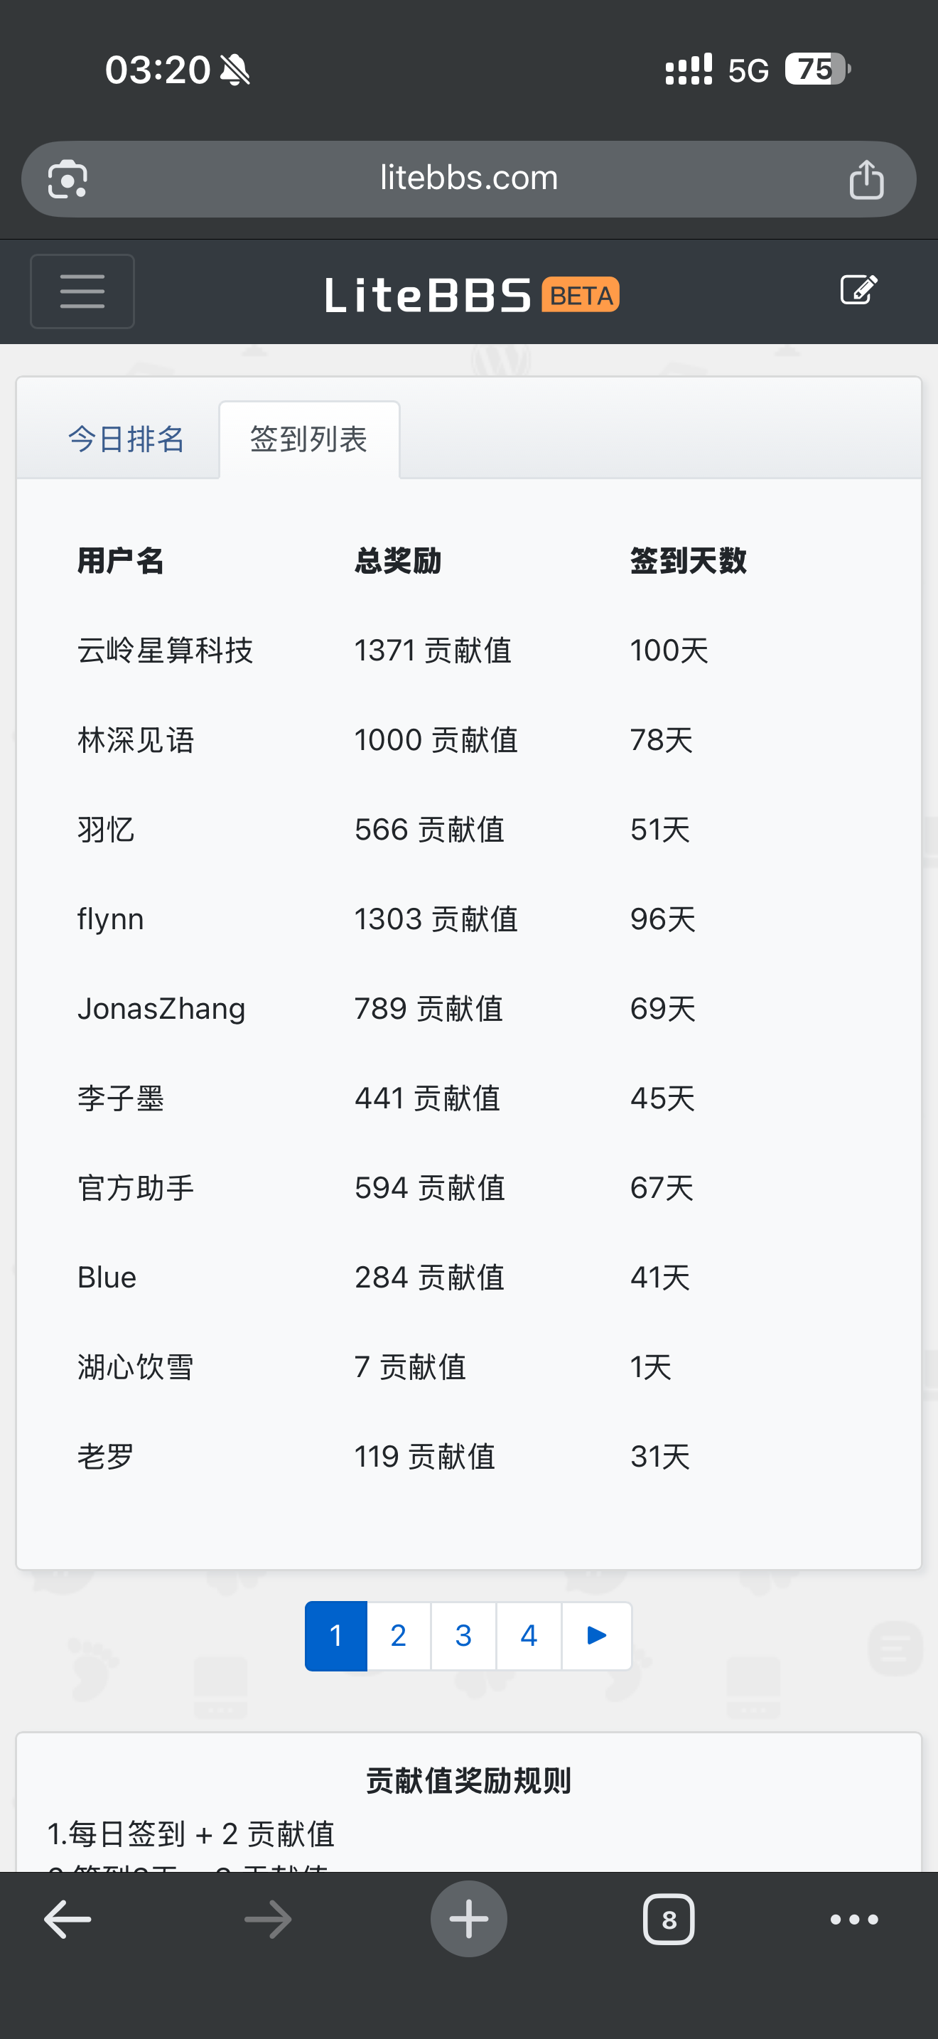The height and width of the screenshot is (2039, 938).
Task: Tap the camera scan icon in address bar
Action: pos(68,180)
